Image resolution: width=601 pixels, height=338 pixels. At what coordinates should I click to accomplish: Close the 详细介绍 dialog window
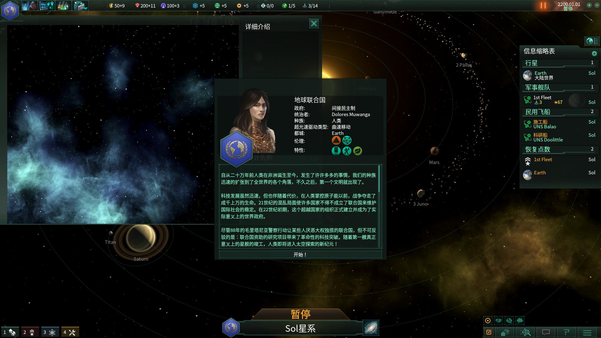(313, 23)
